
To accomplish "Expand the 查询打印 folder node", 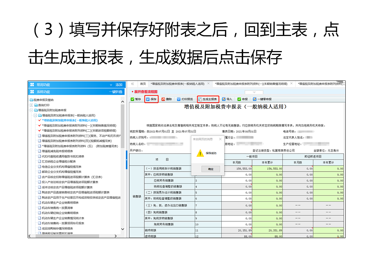I will pos(31,105).
